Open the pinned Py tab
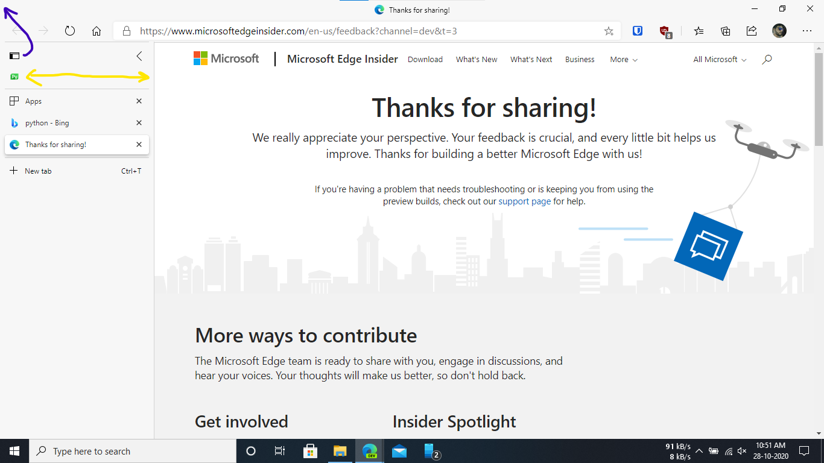Image resolution: width=824 pixels, height=463 pixels. coord(14,77)
